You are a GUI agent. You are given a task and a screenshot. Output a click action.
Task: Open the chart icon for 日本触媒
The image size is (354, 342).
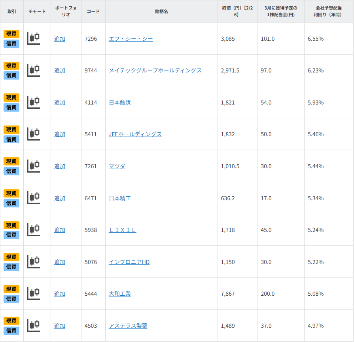pos(34,102)
